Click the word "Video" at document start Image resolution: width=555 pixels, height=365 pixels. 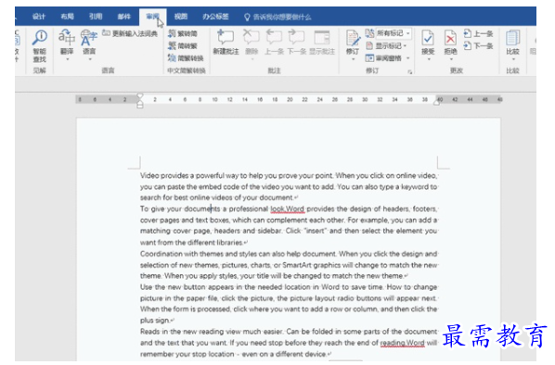149,176
